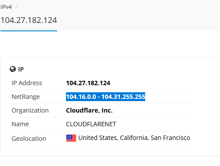
Task: Click the United States flag icon
Action: click(71, 138)
